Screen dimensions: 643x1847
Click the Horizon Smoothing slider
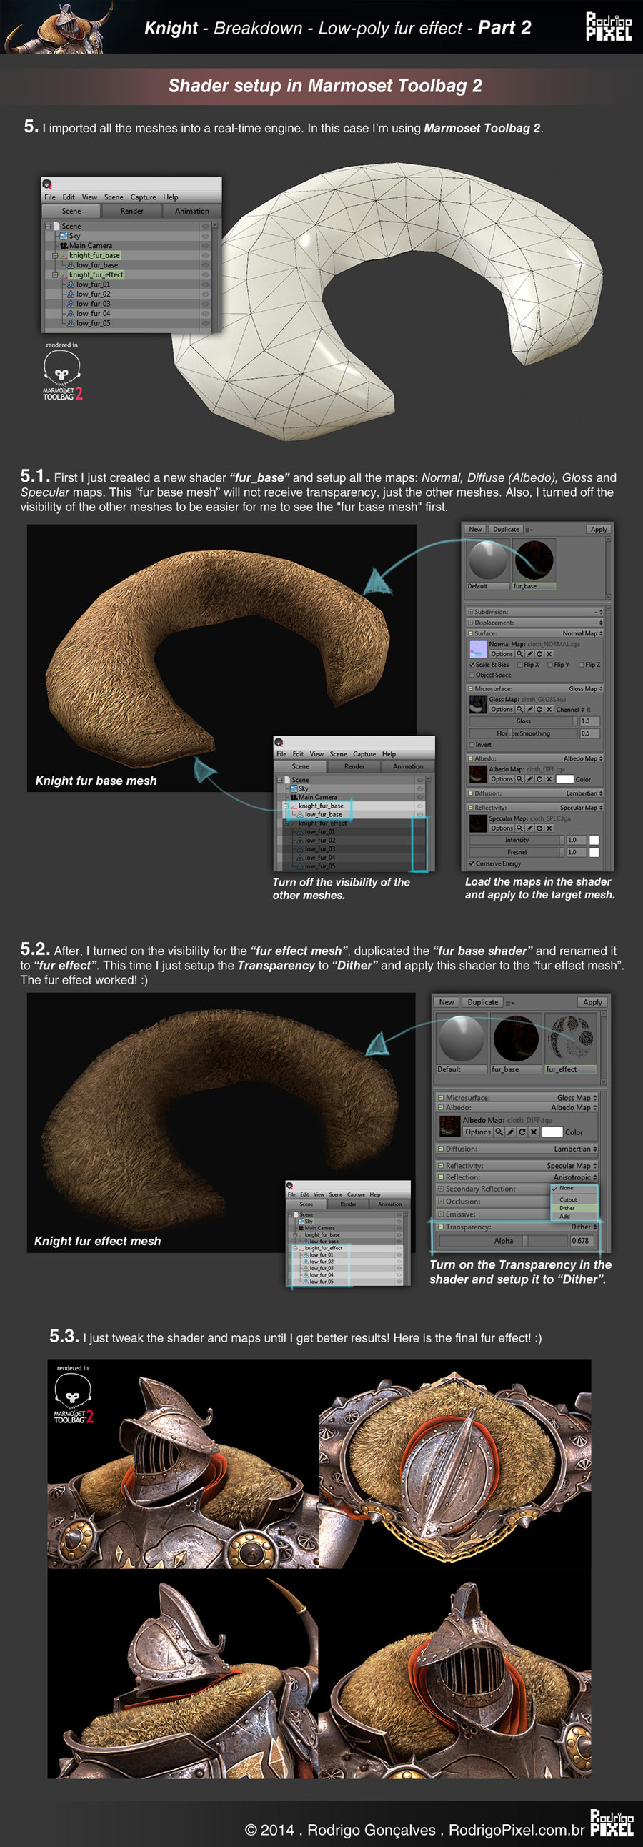click(523, 733)
